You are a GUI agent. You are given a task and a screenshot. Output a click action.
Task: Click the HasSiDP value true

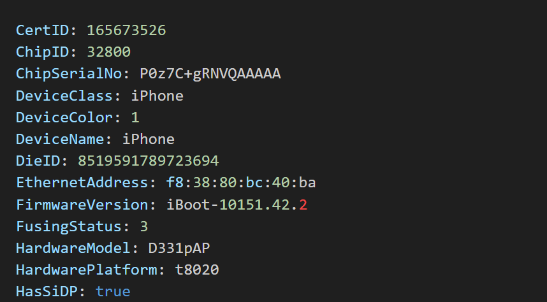tap(113, 291)
